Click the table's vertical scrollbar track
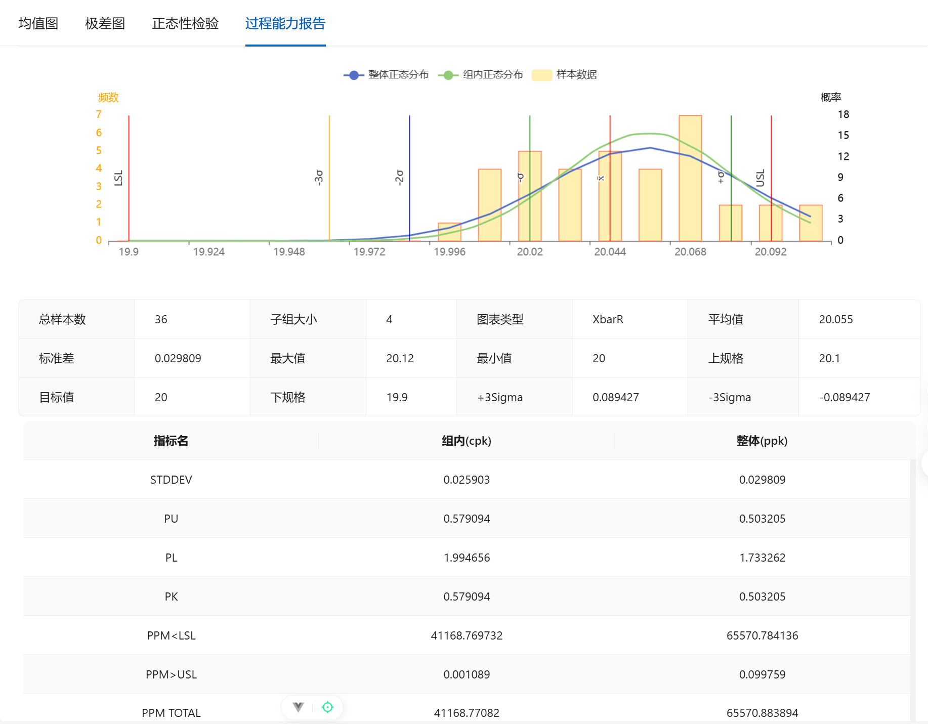Image resolution: width=928 pixels, height=724 pixels. (913, 582)
